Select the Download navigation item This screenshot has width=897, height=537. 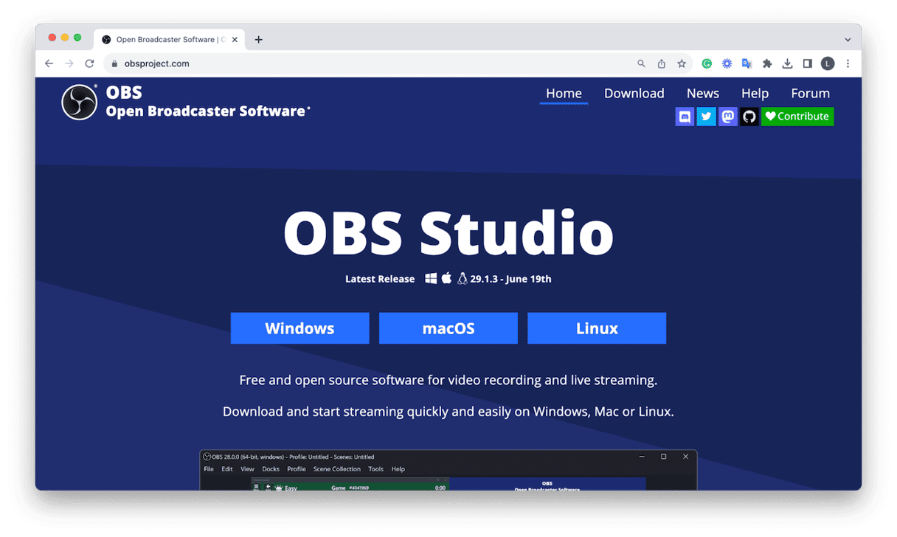634,93
